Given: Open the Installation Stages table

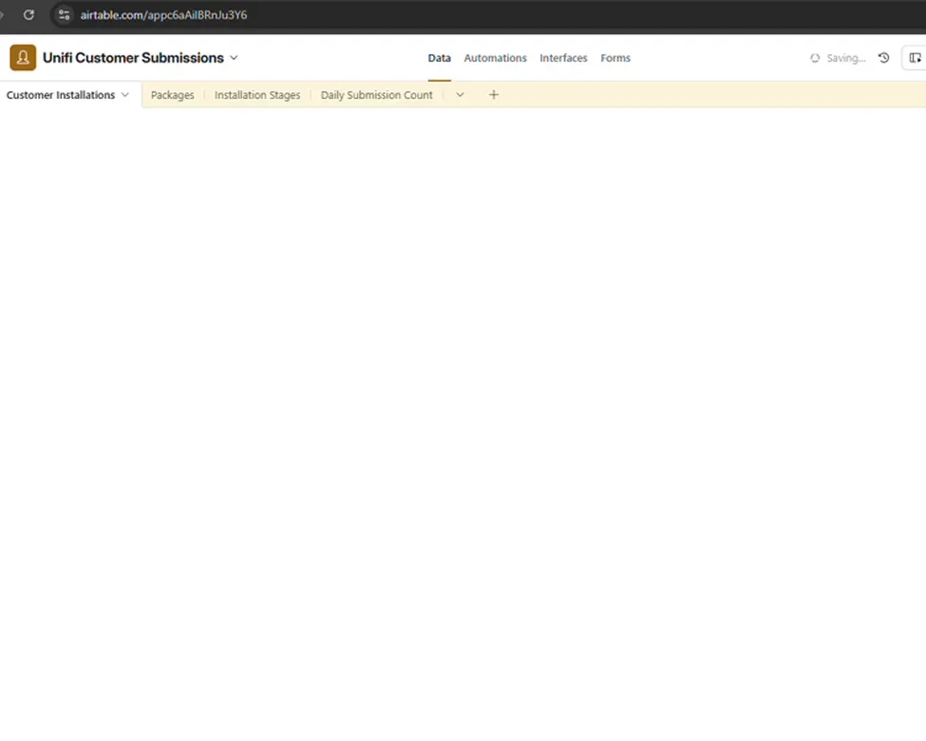Looking at the screenshot, I should click(257, 95).
